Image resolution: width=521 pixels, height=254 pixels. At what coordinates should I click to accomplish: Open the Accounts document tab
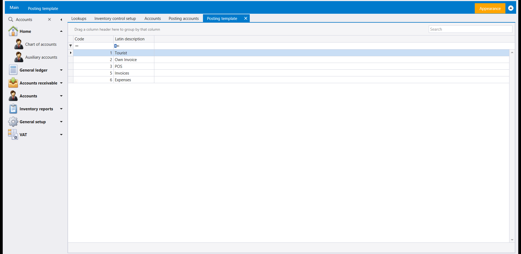pos(152,18)
